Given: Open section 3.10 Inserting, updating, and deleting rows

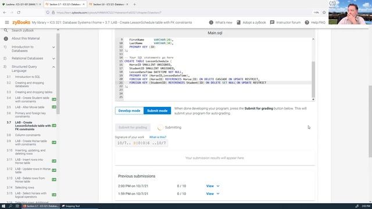Looking at the screenshot, I should pyautogui.click(x=30, y=152).
